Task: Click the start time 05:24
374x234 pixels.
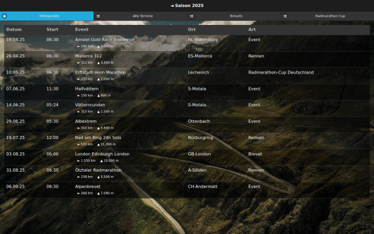Action: (52, 105)
